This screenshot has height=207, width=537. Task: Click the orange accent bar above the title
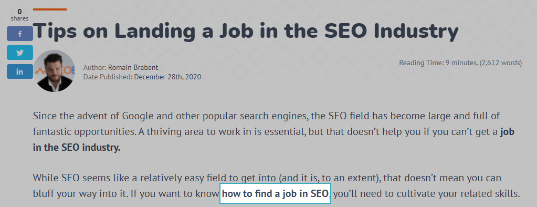point(50,9)
